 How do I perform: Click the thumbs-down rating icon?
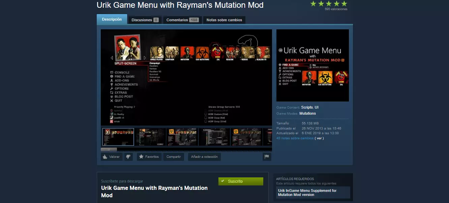[x=128, y=157]
